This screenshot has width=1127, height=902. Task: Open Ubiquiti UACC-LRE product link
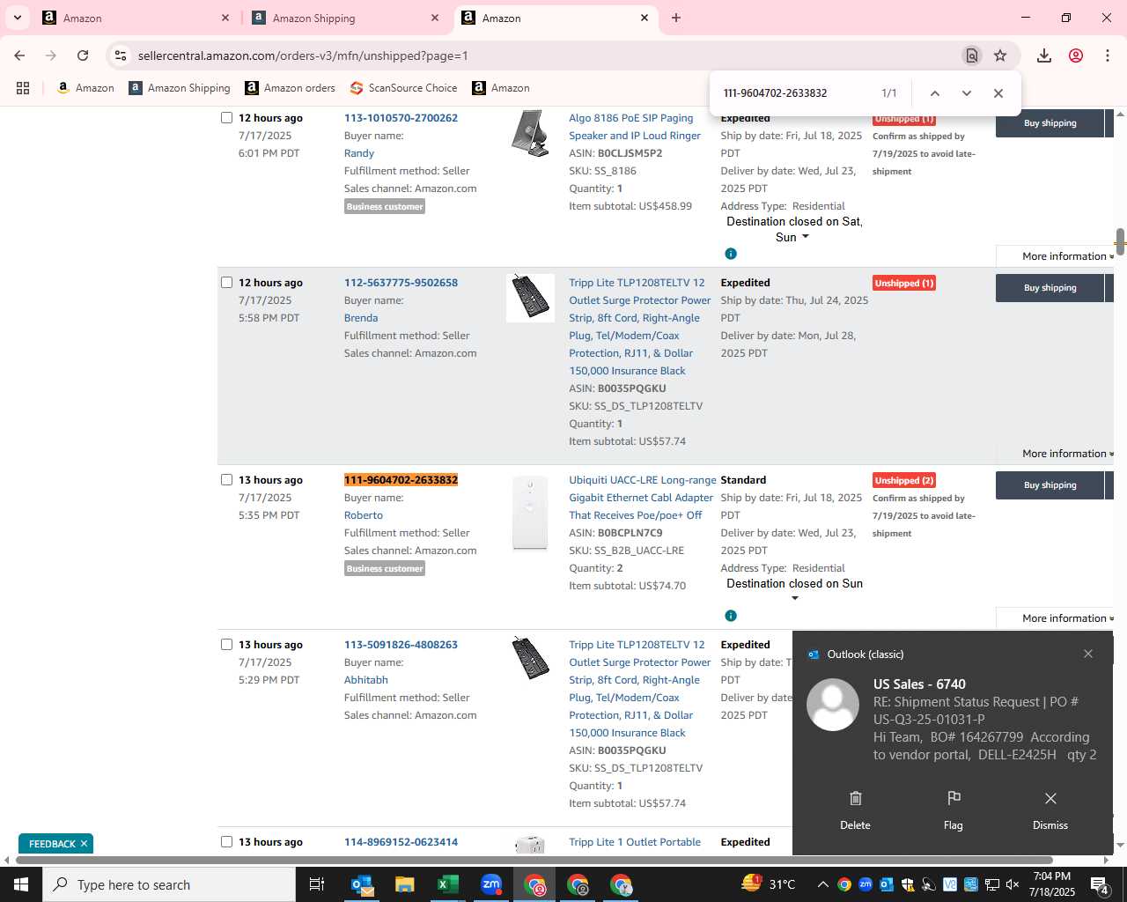643,498
